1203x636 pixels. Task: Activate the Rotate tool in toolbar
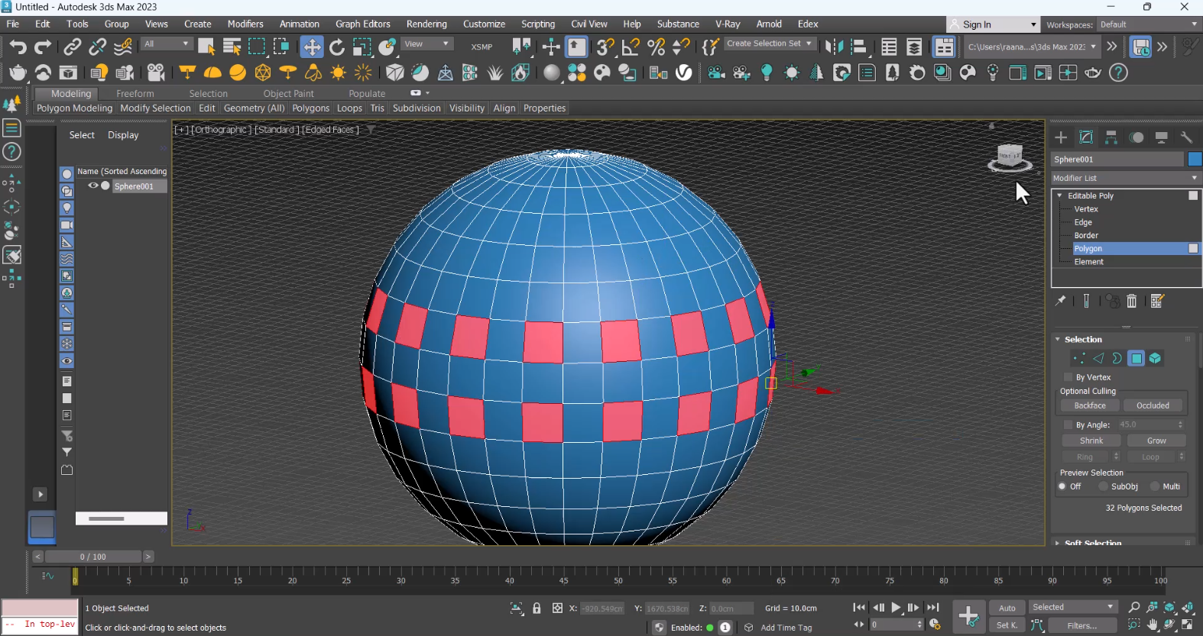pos(337,47)
